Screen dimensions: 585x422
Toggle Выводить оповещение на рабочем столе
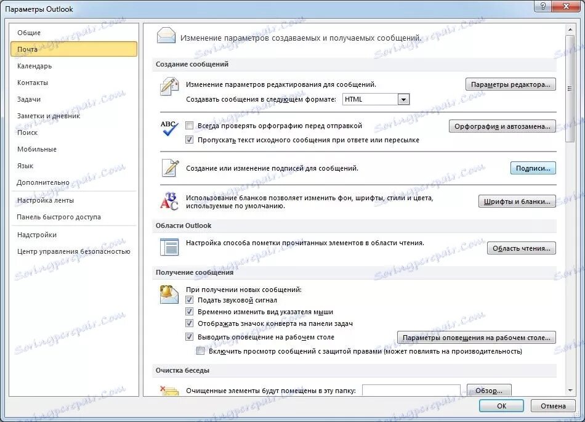[190, 337]
